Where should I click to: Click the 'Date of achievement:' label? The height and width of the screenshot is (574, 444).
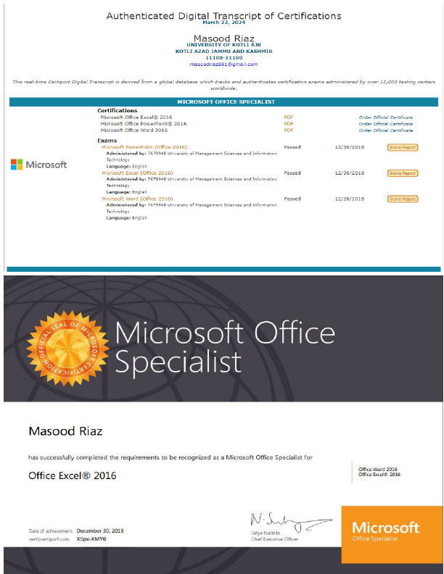click(51, 531)
